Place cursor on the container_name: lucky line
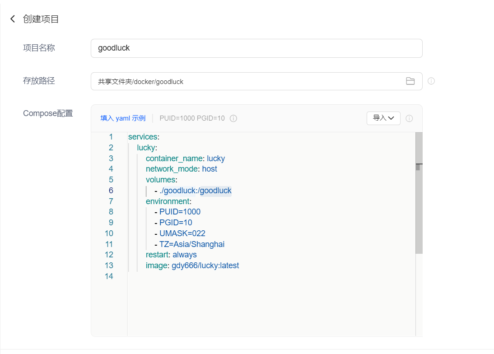The image size is (494, 354). (x=185, y=158)
